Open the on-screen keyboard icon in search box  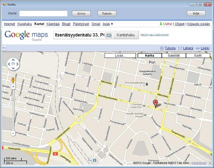coord(109,35)
